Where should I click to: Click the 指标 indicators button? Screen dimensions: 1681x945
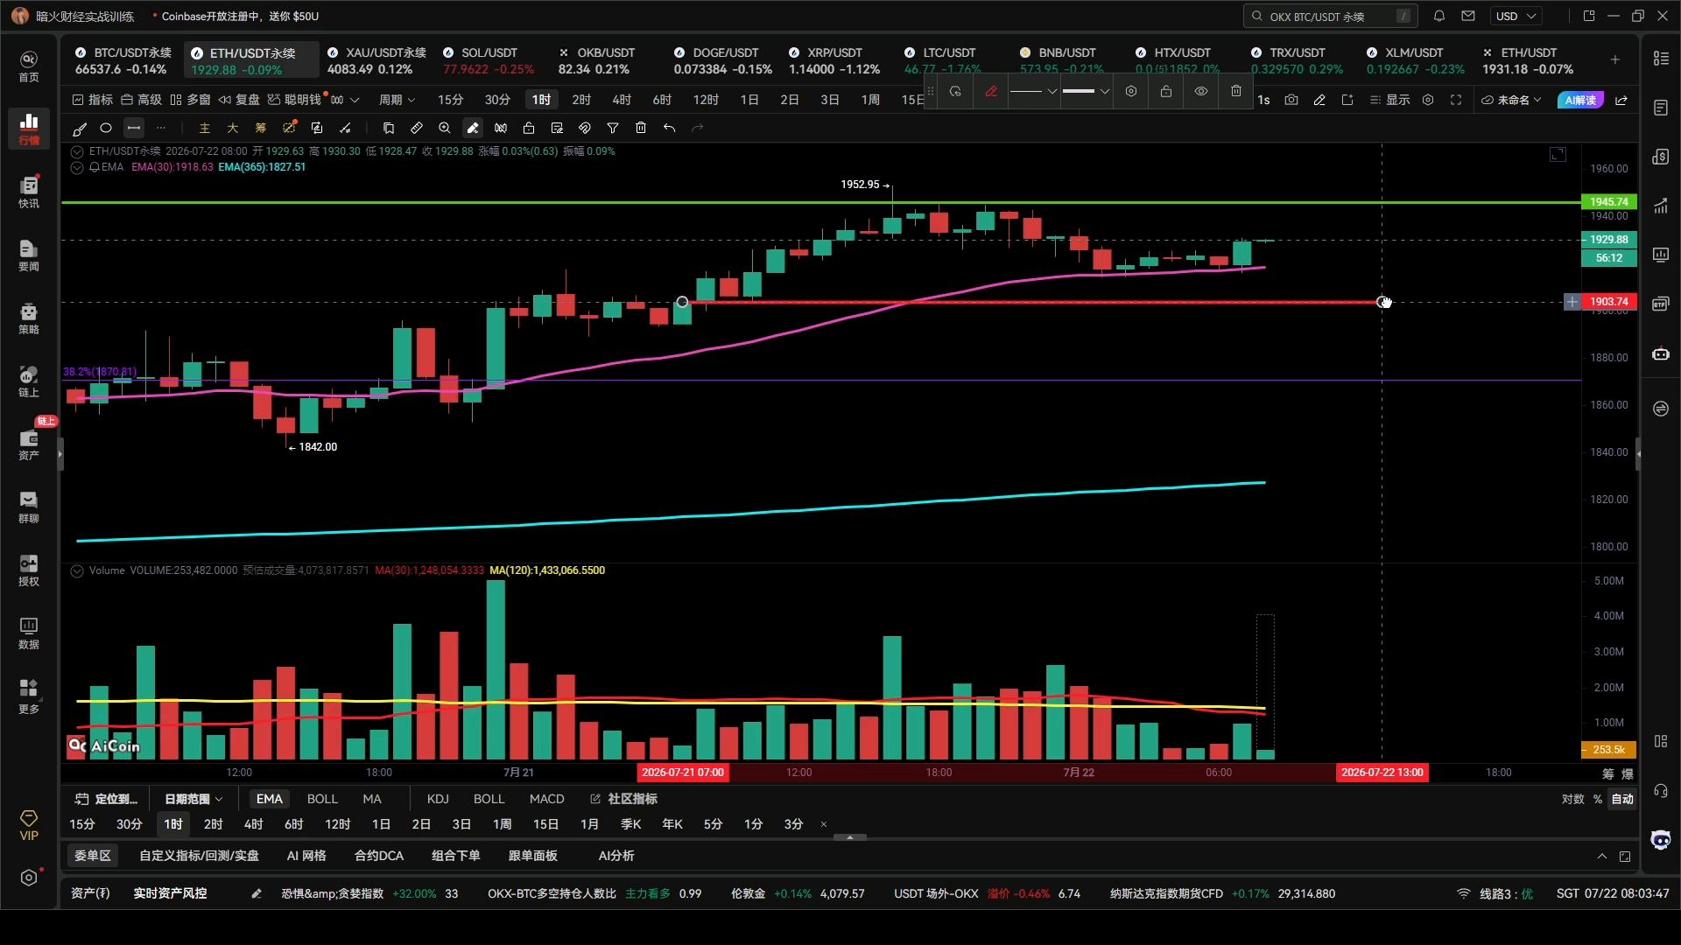point(93,100)
